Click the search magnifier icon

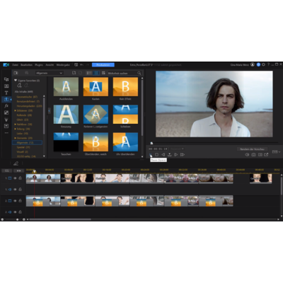point(139,73)
